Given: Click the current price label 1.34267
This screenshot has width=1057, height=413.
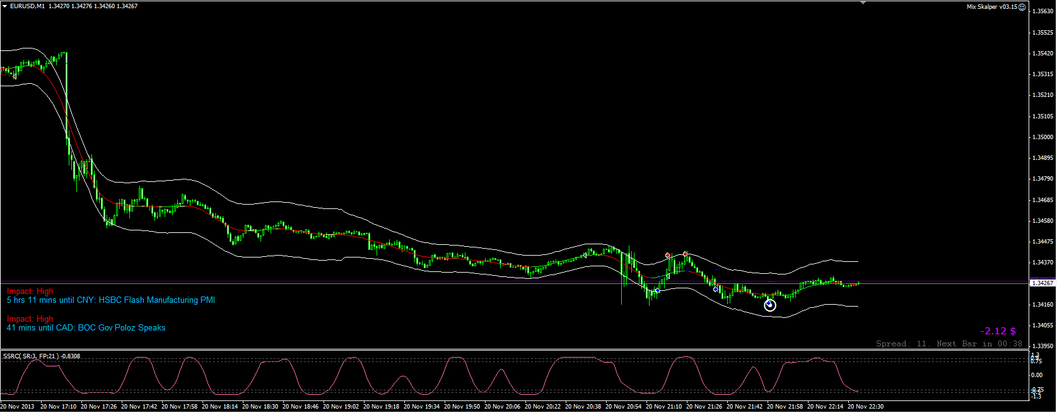Looking at the screenshot, I should (1042, 283).
